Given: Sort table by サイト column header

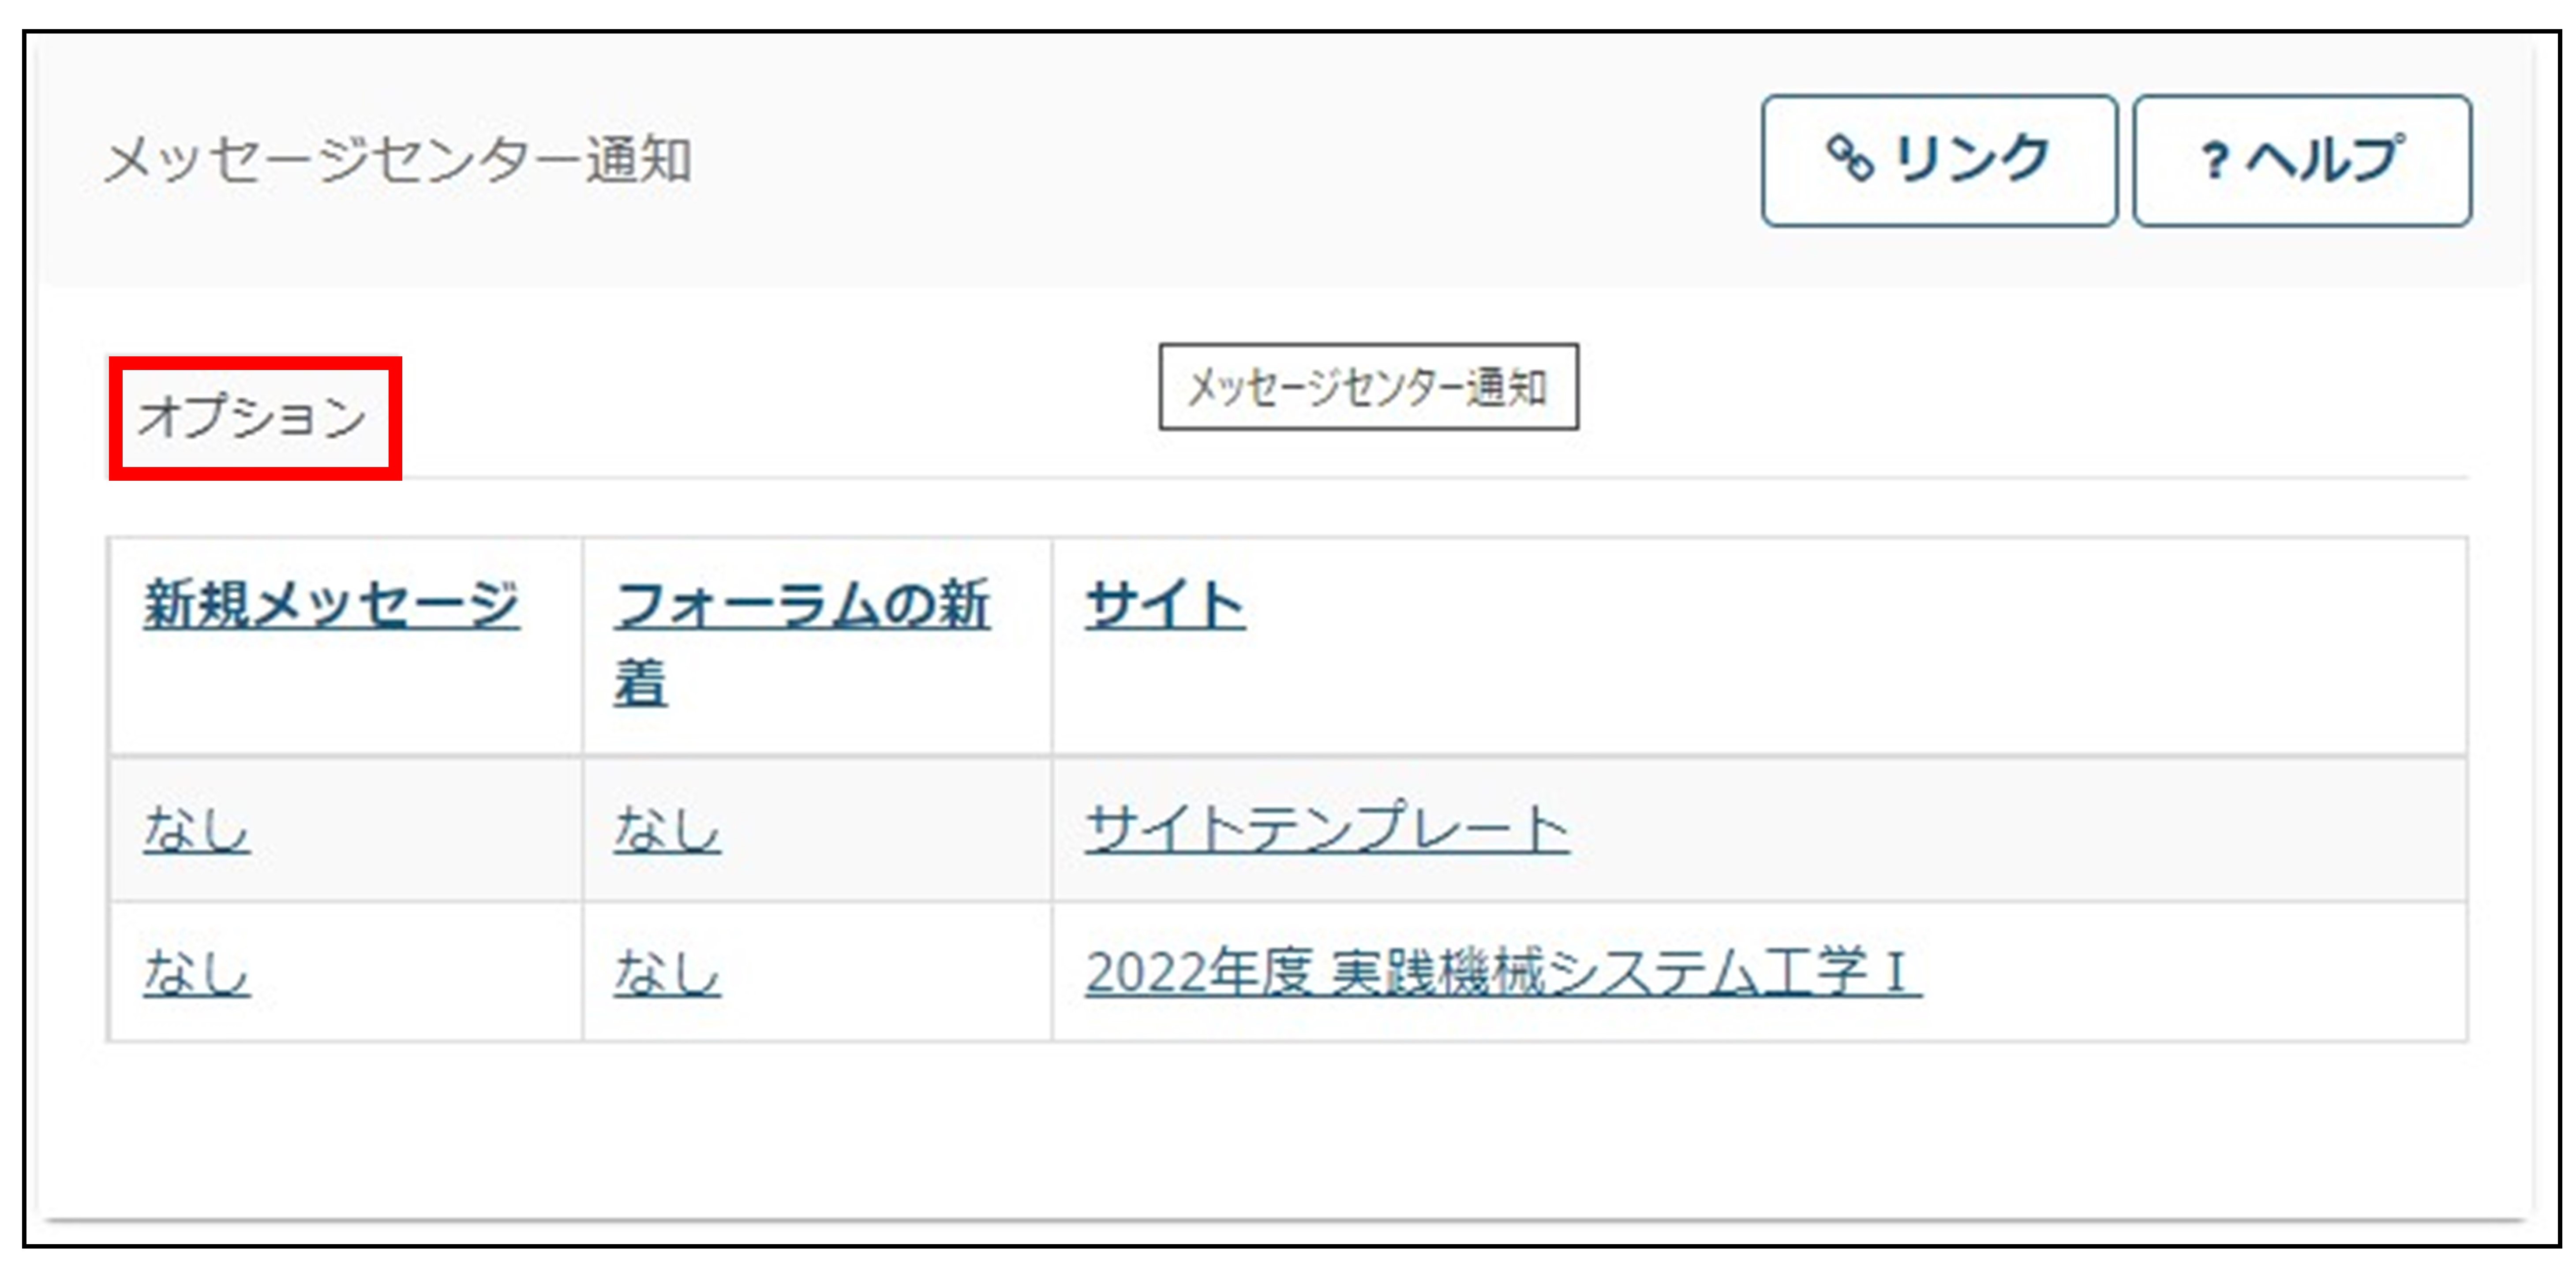Looking at the screenshot, I should point(1165,605).
